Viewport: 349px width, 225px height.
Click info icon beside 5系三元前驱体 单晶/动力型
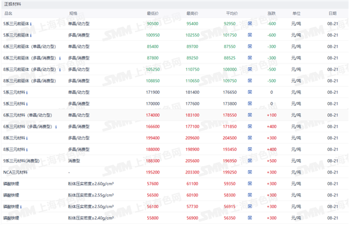(31, 24)
